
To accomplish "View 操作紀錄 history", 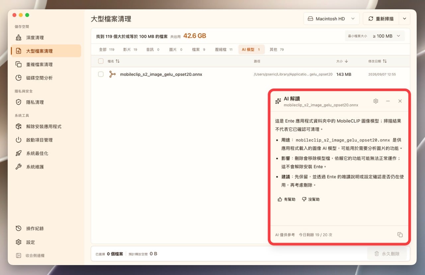I will [x=46, y=229].
